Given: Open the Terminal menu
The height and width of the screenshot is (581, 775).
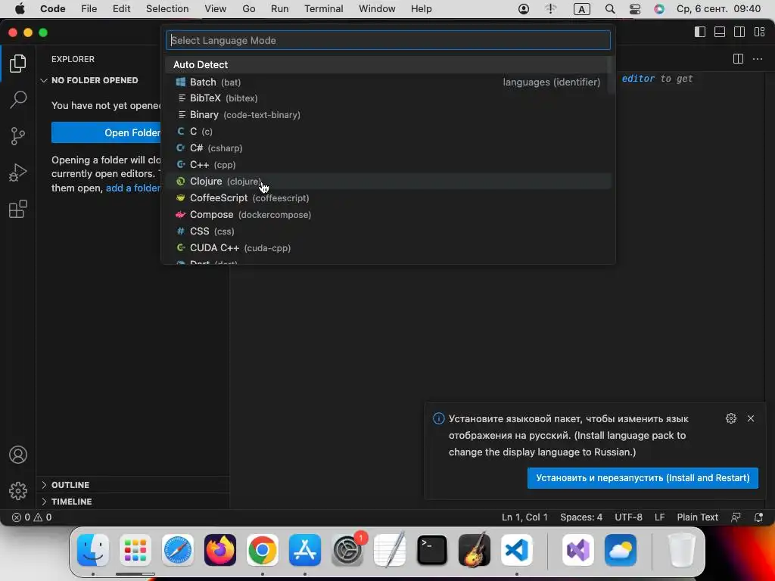Looking at the screenshot, I should (x=324, y=9).
